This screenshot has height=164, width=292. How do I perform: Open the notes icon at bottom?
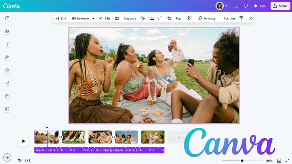tap(20, 161)
